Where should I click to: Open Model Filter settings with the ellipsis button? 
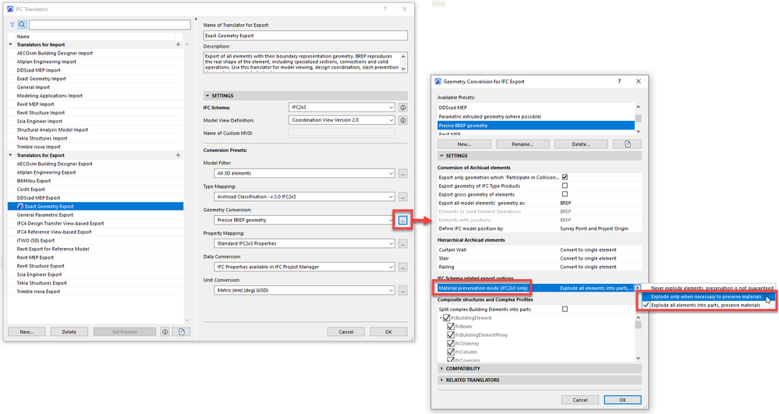[403, 173]
